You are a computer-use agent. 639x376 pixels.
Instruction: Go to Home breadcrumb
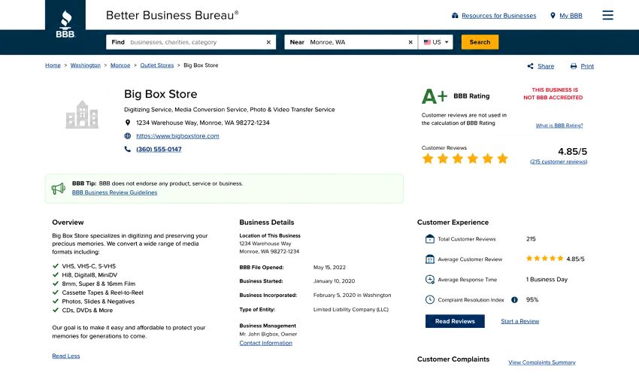coord(53,65)
